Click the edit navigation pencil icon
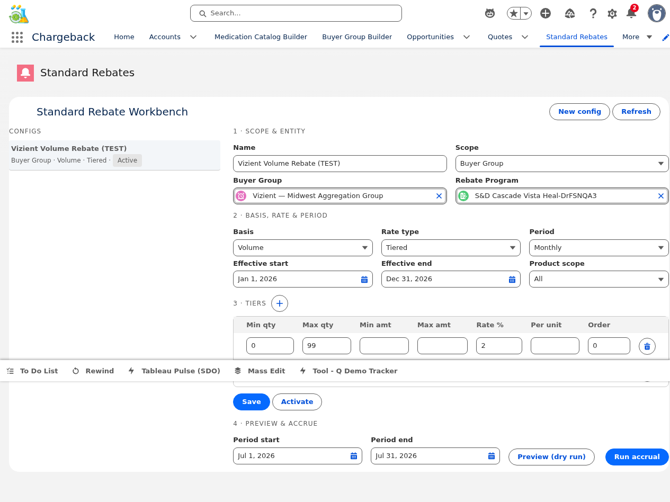The width and height of the screenshot is (670, 502). [665, 37]
